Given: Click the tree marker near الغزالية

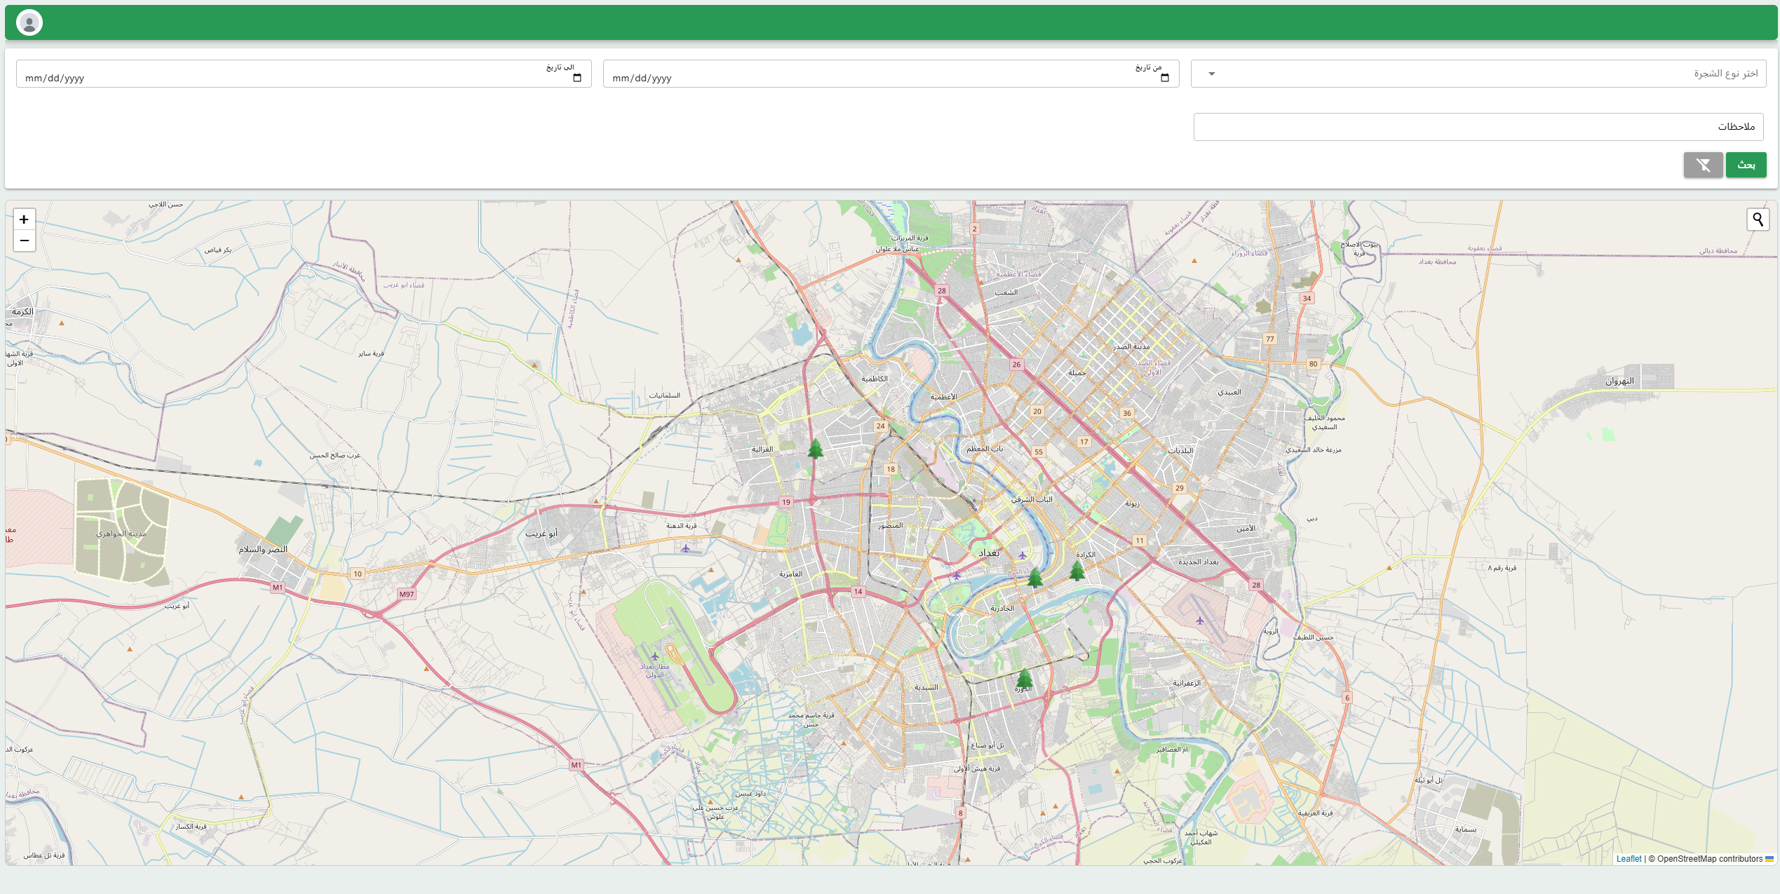Looking at the screenshot, I should pos(815,449).
